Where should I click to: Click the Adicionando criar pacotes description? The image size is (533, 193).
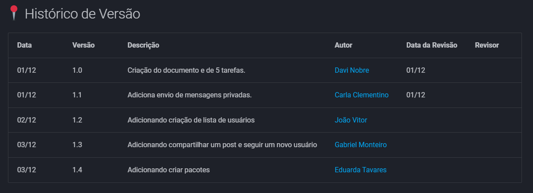[168, 170]
